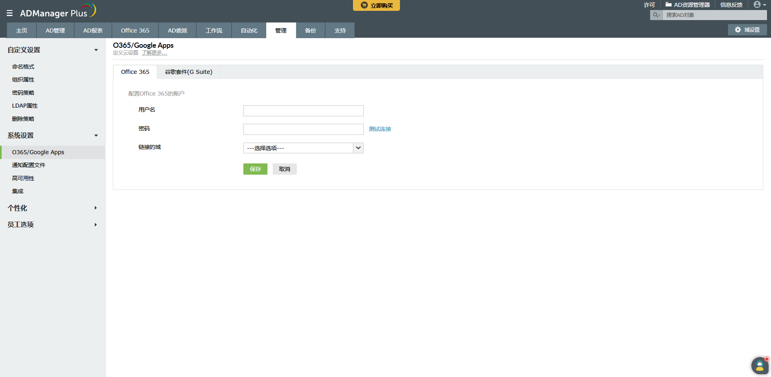The height and width of the screenshot is (377, 771).
Task: Open the 链接的域 dropdown
Action: click(x=304, y=148)
